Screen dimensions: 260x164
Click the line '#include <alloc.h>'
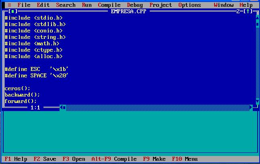click(34, 57)
